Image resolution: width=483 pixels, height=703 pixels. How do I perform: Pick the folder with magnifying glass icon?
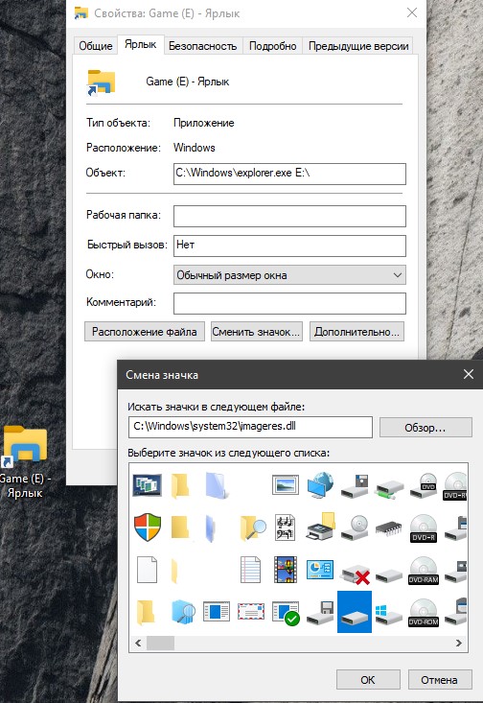click(x=253, y=527)
